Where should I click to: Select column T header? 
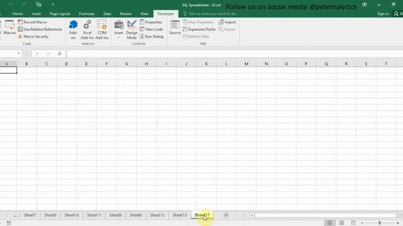click(x=386, y=64)
